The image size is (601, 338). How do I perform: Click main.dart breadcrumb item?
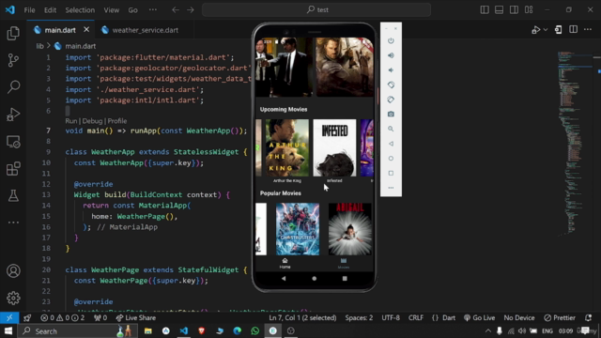point(80,46)
